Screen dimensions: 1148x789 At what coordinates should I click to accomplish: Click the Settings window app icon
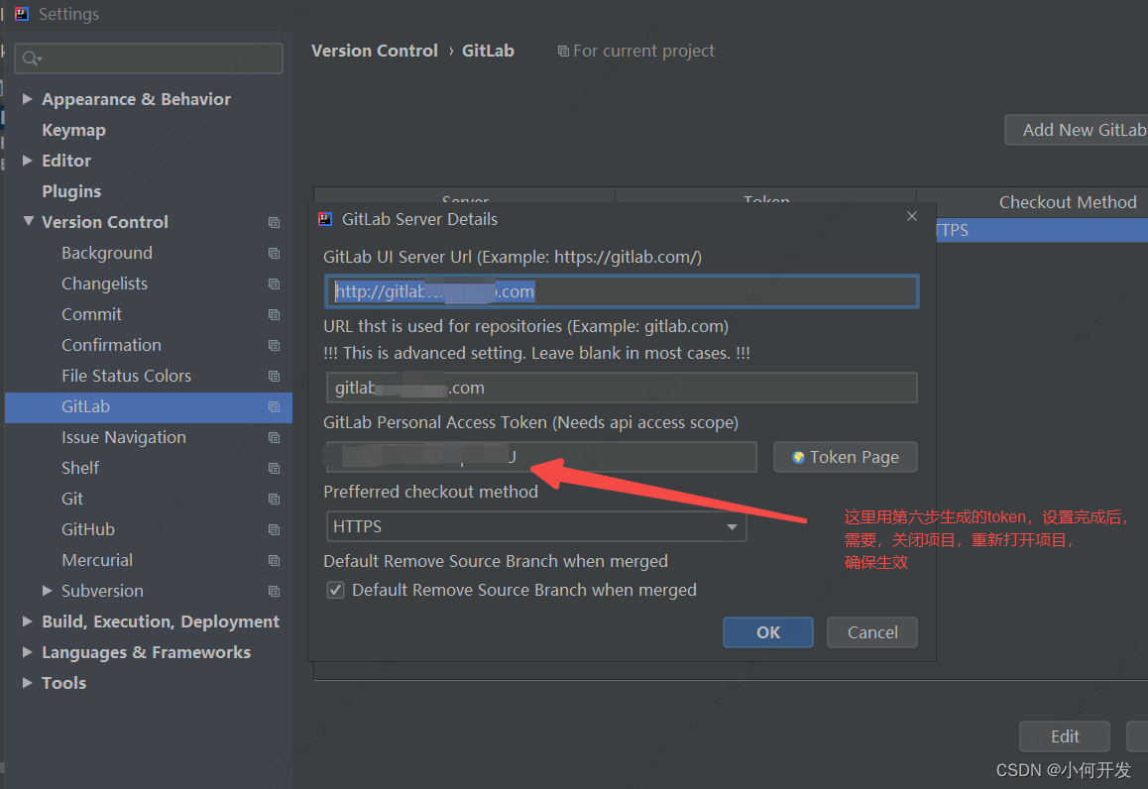pos(22,14)
